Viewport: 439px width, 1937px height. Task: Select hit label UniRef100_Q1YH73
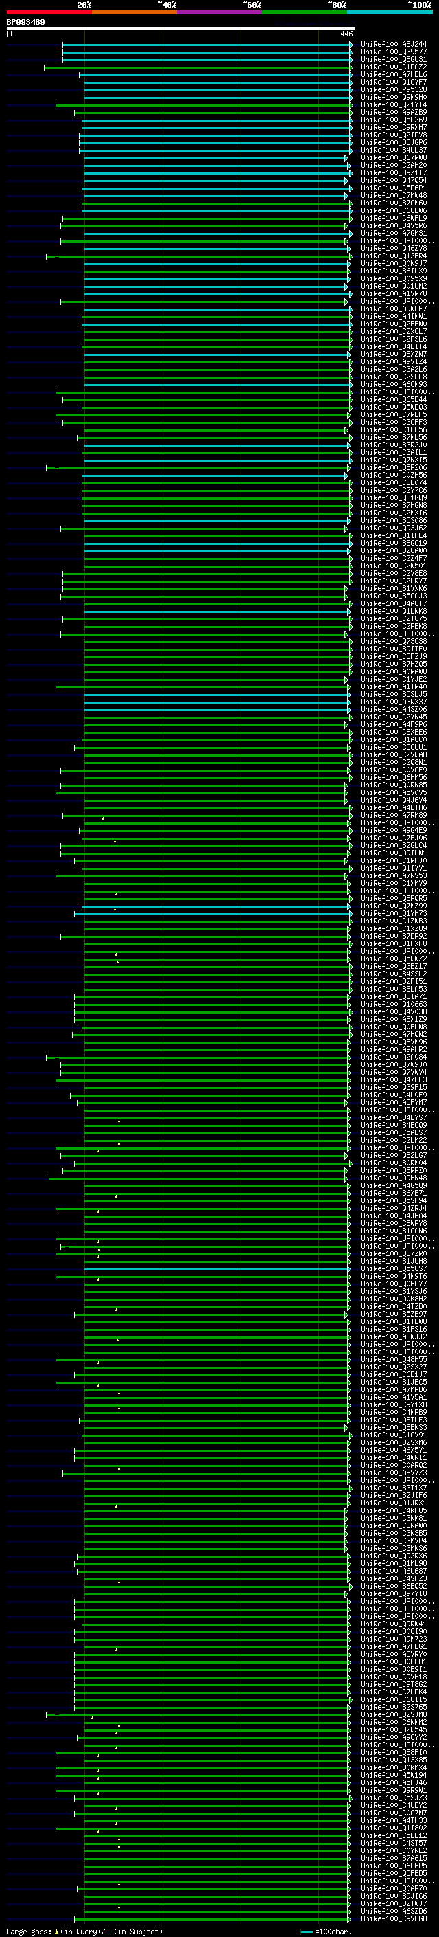point(393,914)
